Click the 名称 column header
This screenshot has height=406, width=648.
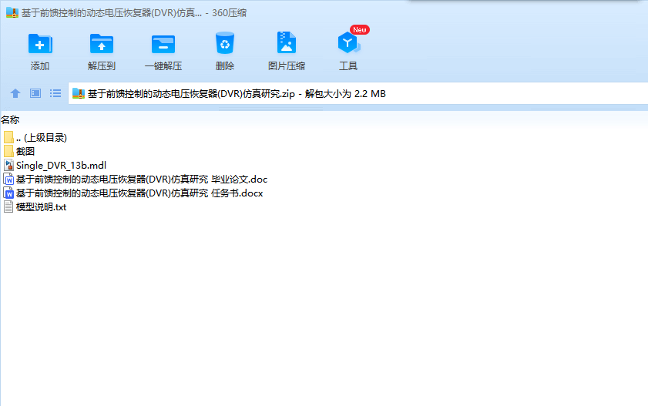click(10, 119)
